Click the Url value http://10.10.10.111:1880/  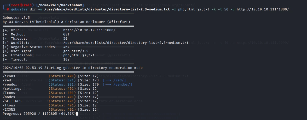(89, 30)
